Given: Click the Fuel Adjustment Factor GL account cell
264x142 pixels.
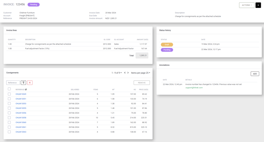Looking at the screenshot, I should point(124,49).
